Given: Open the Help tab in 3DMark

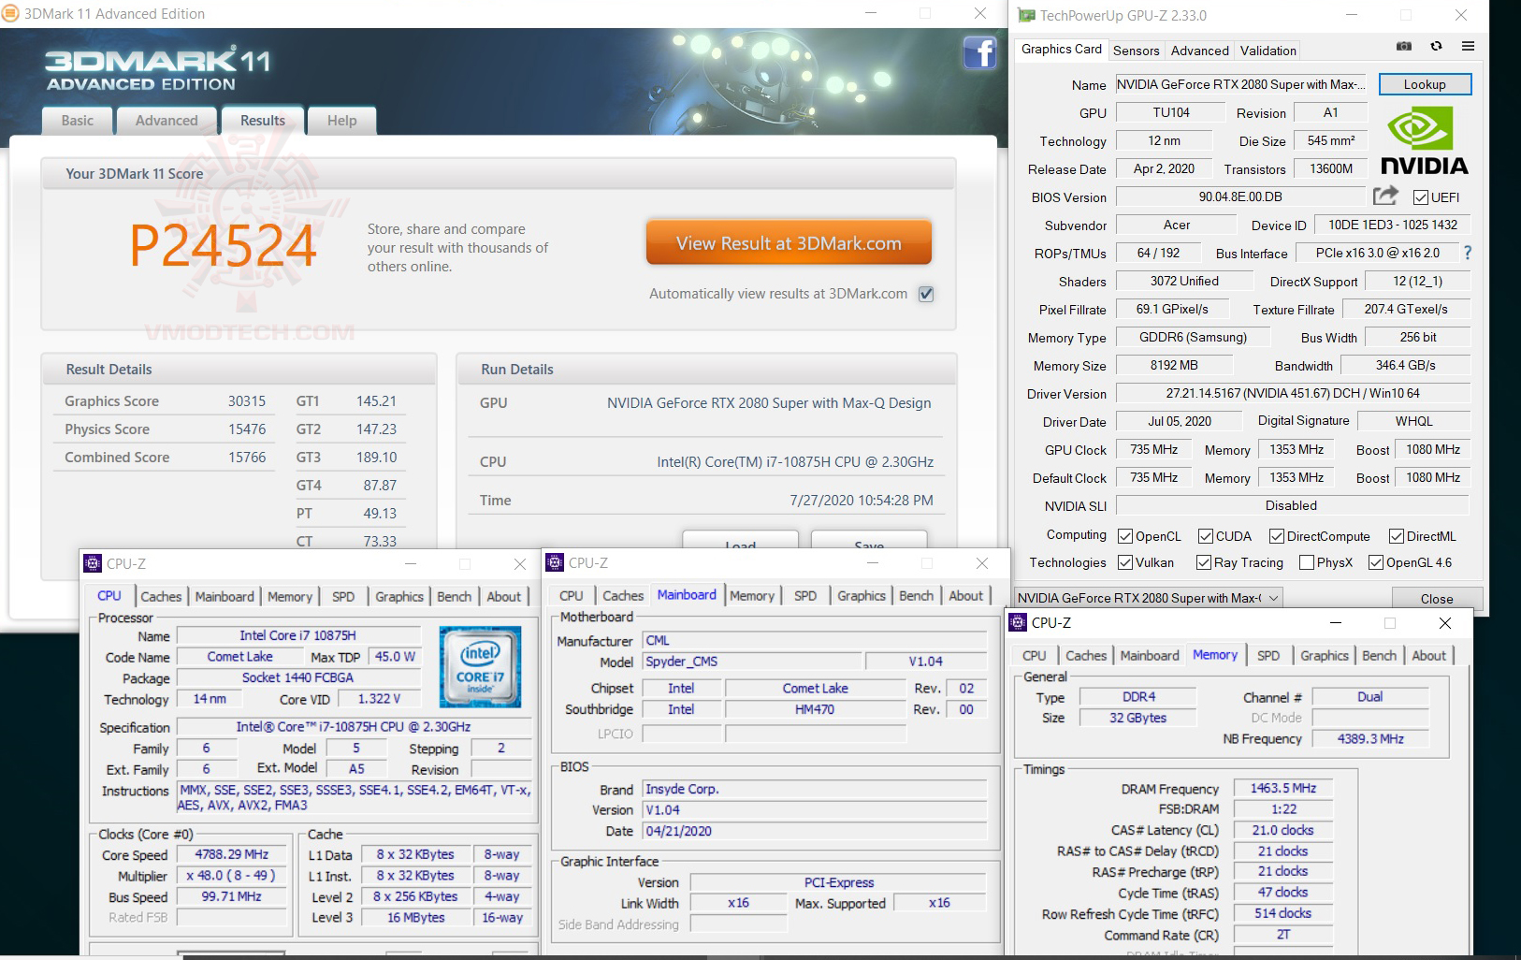Looking at the screenshot, I should 342,121.
